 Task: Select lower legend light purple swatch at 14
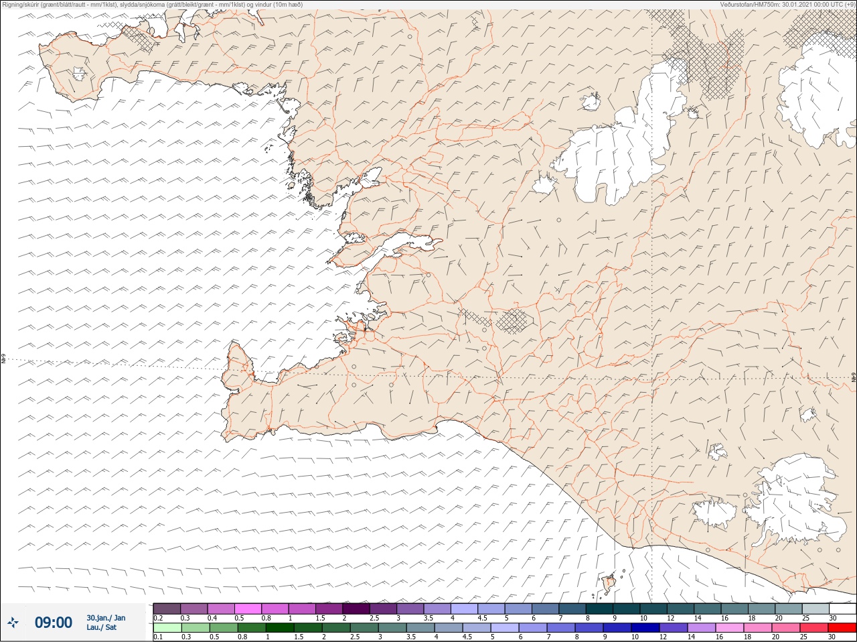coord(702,628)
